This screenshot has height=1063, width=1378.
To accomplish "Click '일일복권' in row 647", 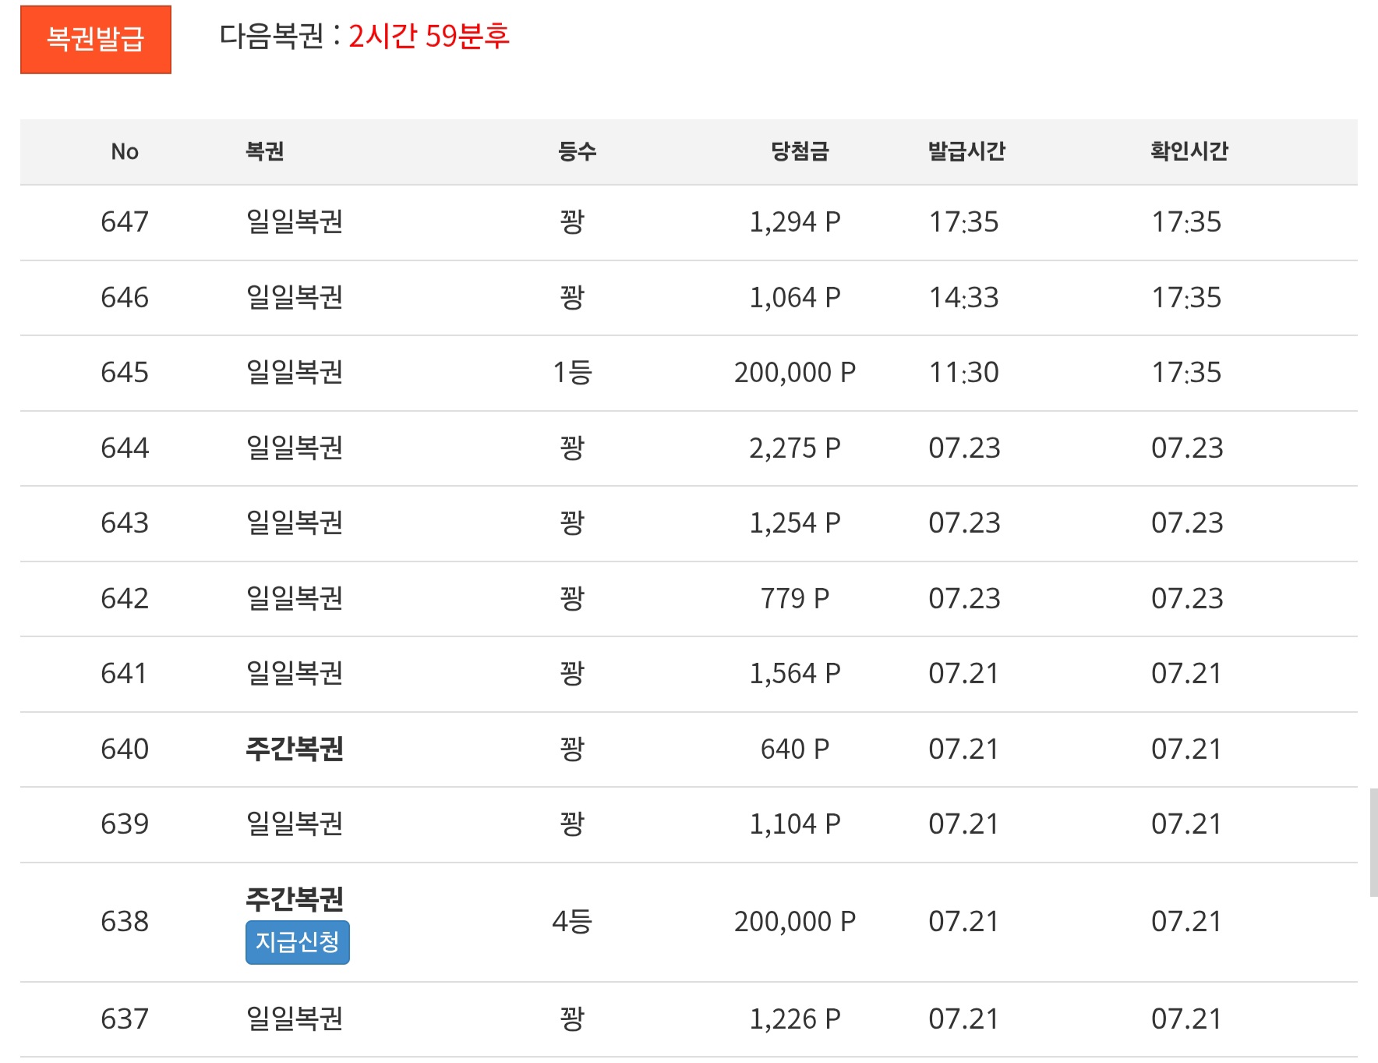I will (x=295, y=221).
